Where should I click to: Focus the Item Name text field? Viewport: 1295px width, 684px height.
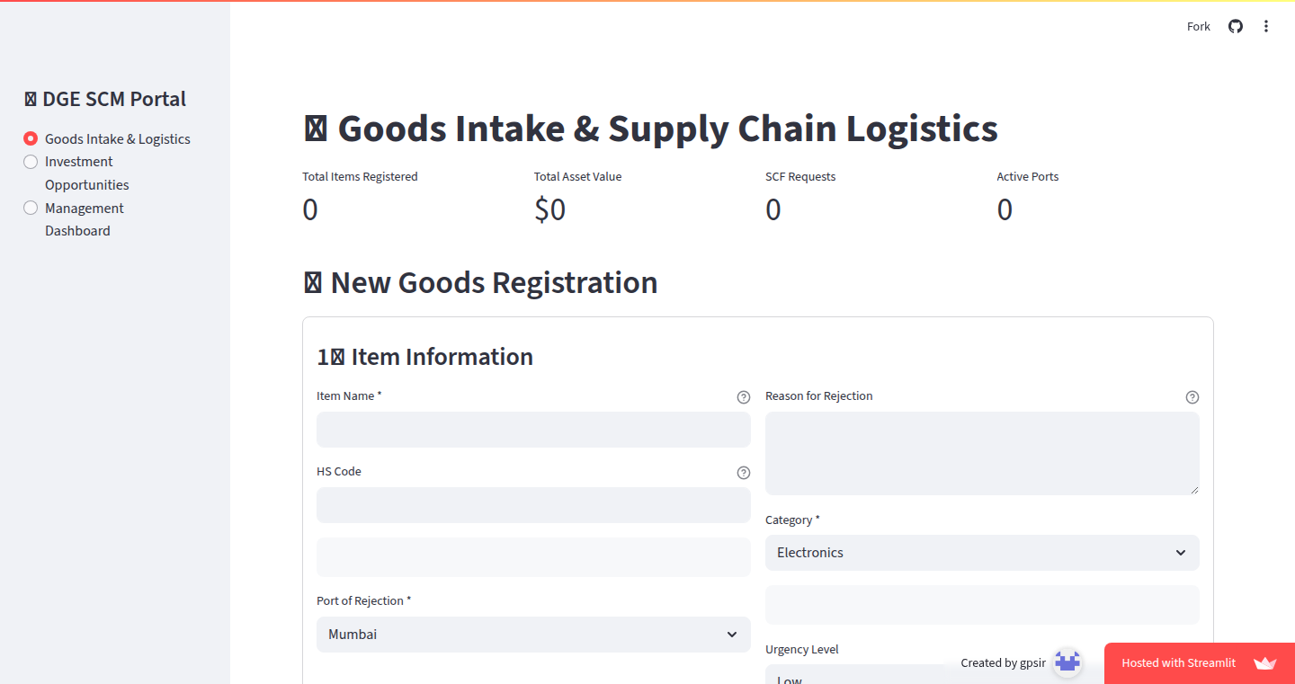pos(533,430)
